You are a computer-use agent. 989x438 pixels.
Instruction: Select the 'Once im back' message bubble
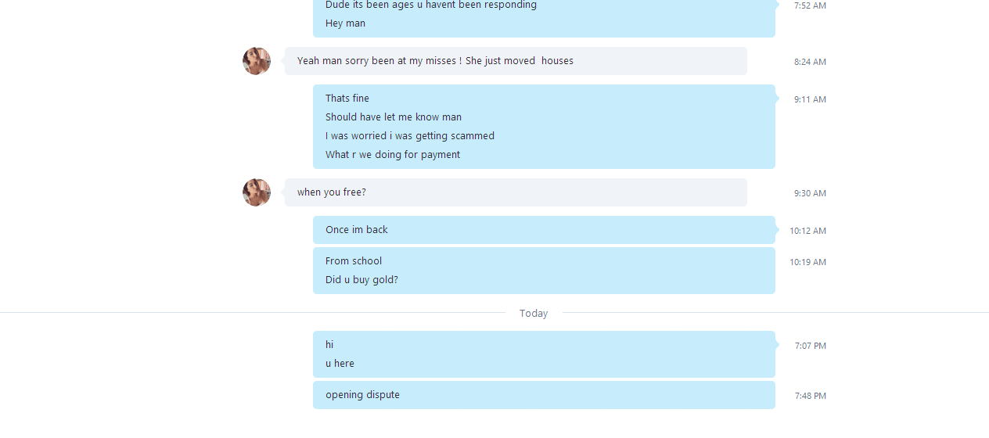tap(544, 230)
